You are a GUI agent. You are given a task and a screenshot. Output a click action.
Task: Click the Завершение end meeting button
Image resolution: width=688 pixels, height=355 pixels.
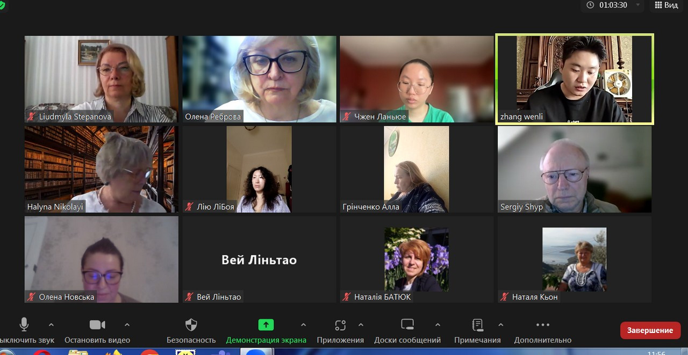(650, 330)
